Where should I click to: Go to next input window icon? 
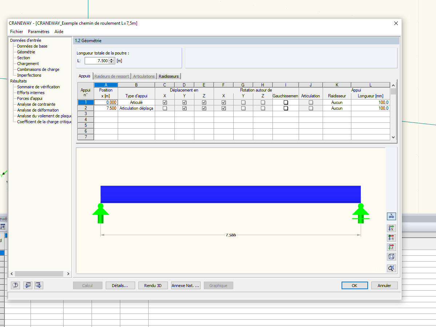click(x=39, y=286)
